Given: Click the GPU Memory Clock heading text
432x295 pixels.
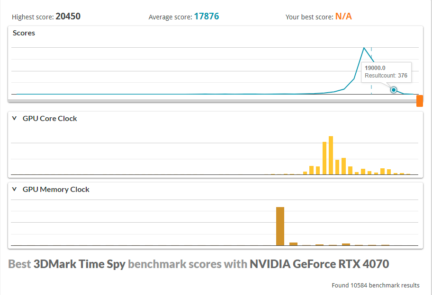Looking at the screenshot, I should tap(56, 190).
